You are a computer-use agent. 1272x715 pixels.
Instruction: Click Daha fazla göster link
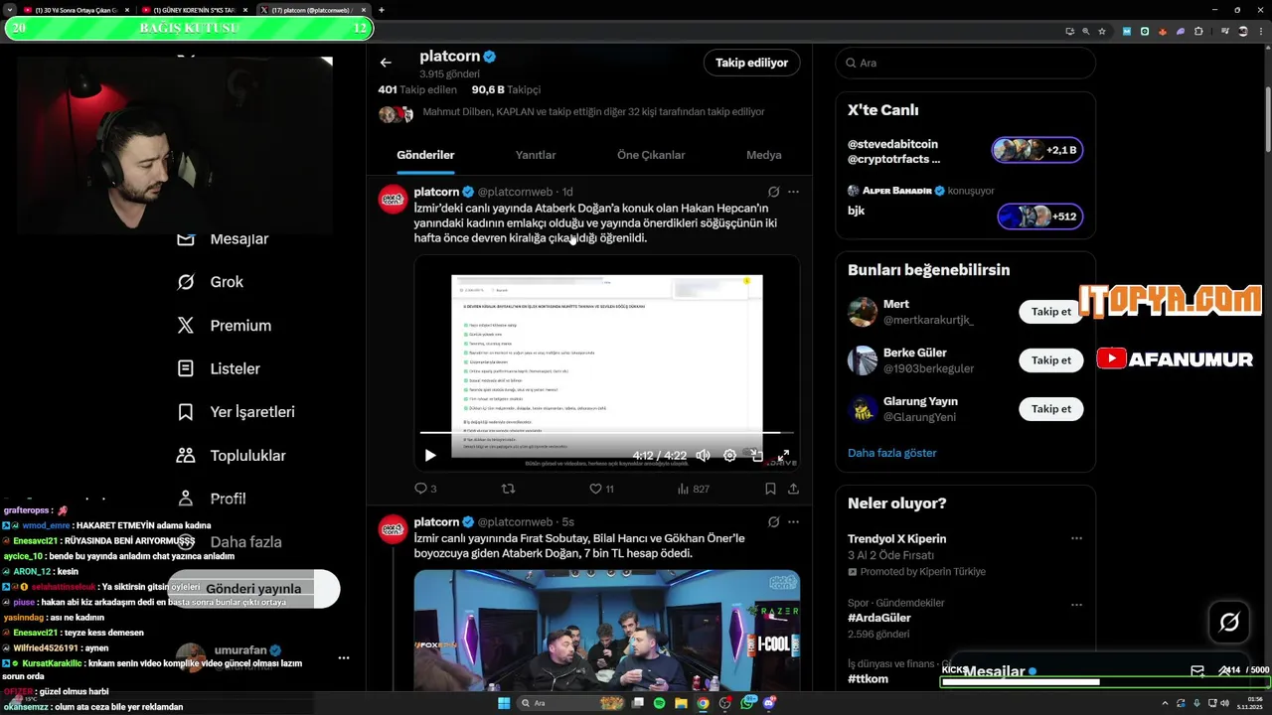coord(891,453)
